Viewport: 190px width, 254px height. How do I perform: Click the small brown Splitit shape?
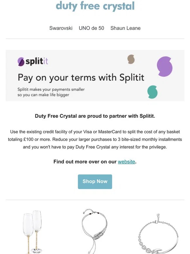[131, 59]
